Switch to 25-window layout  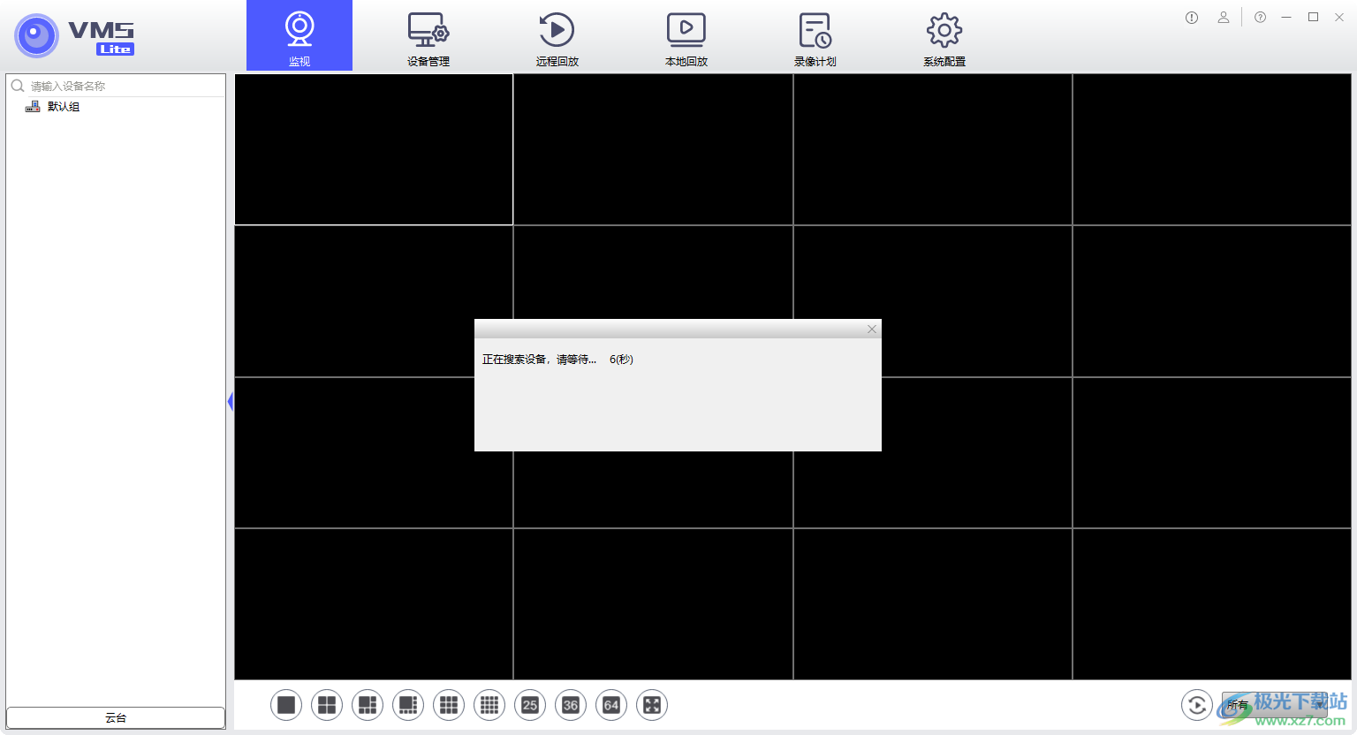[530, 705]
